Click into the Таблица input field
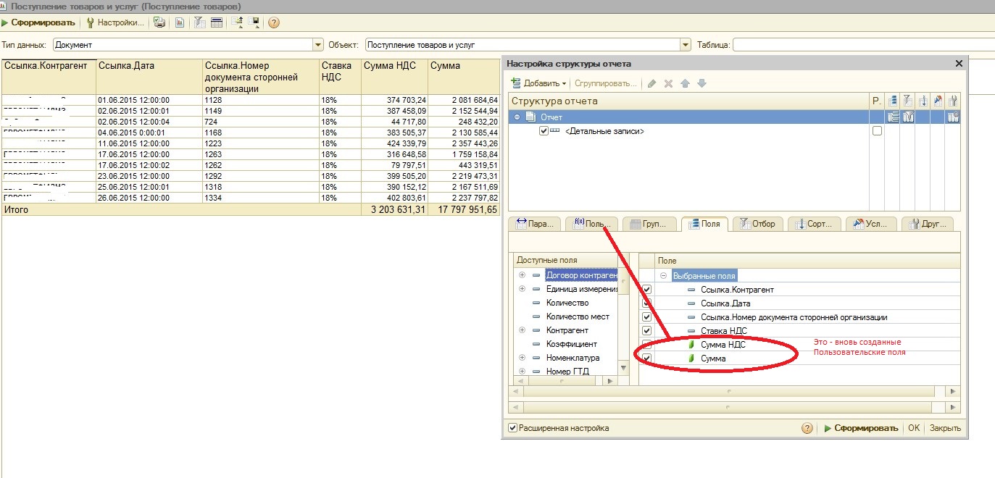995x478 pixels. click(862, 45)
